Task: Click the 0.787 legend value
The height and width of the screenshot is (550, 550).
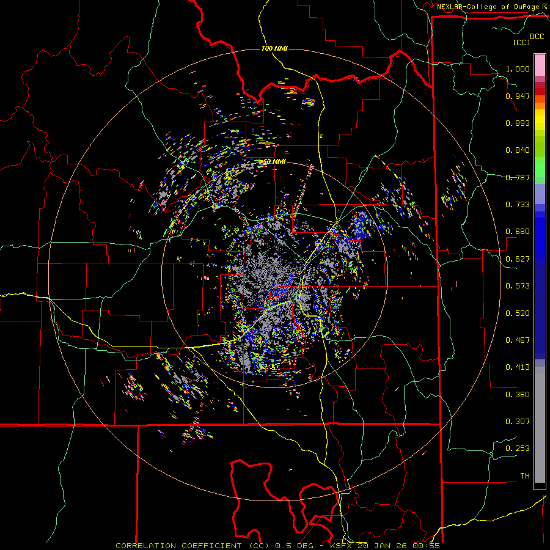Action: 518,177
